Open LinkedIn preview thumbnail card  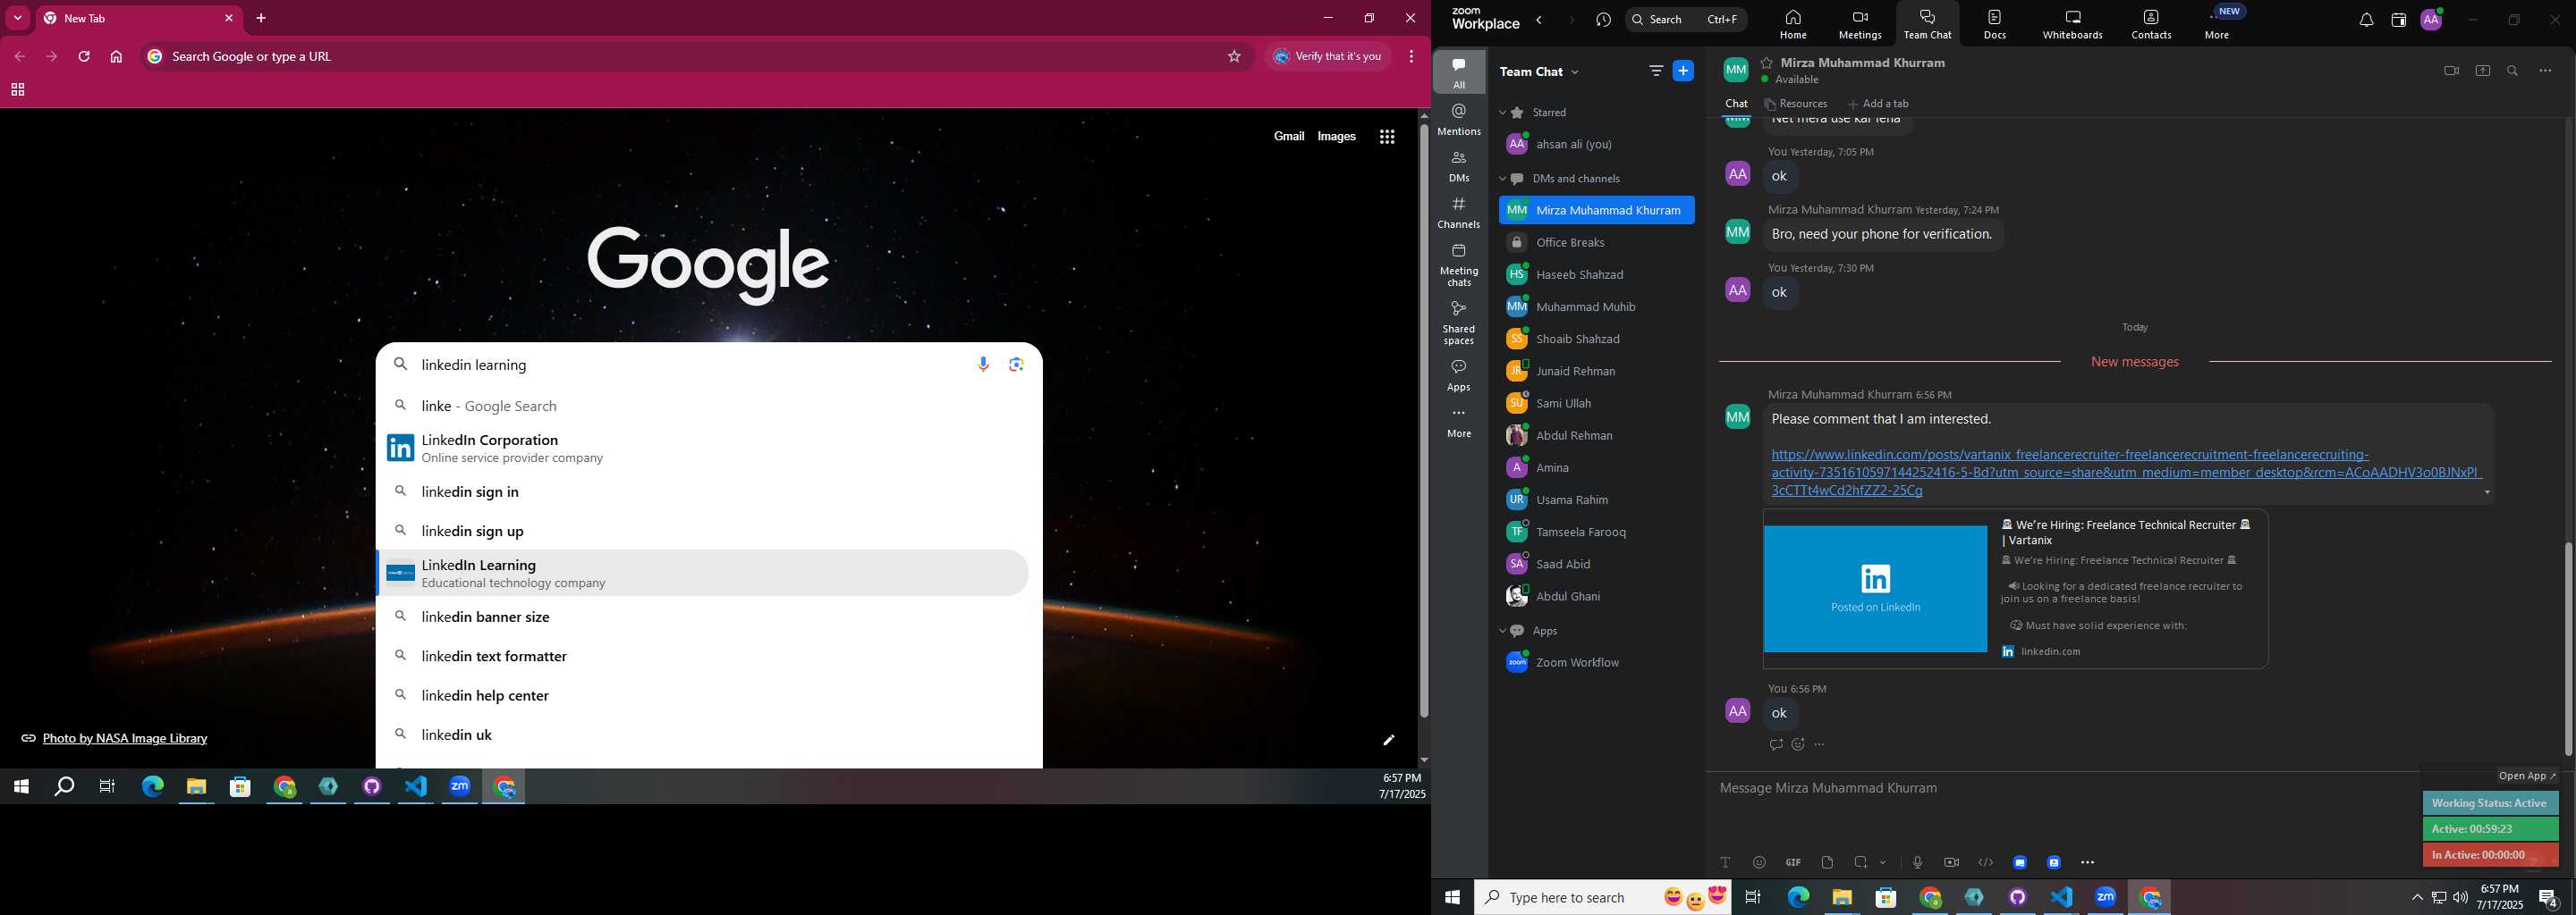click(x=1875, y=590)
